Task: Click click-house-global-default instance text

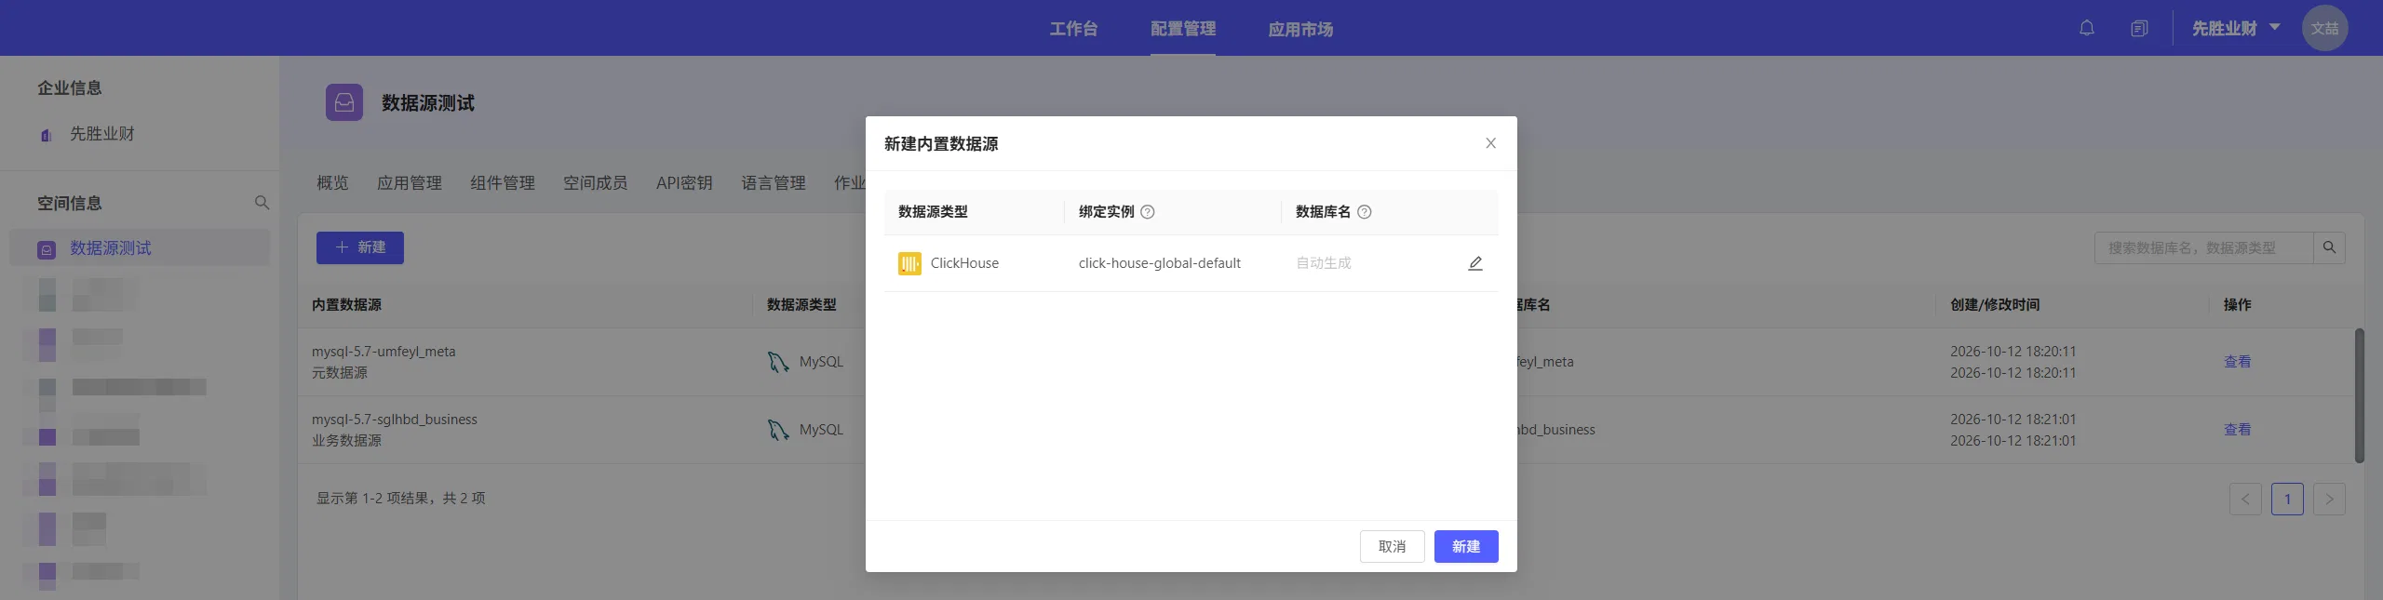Action: (x=1160, y=263)
